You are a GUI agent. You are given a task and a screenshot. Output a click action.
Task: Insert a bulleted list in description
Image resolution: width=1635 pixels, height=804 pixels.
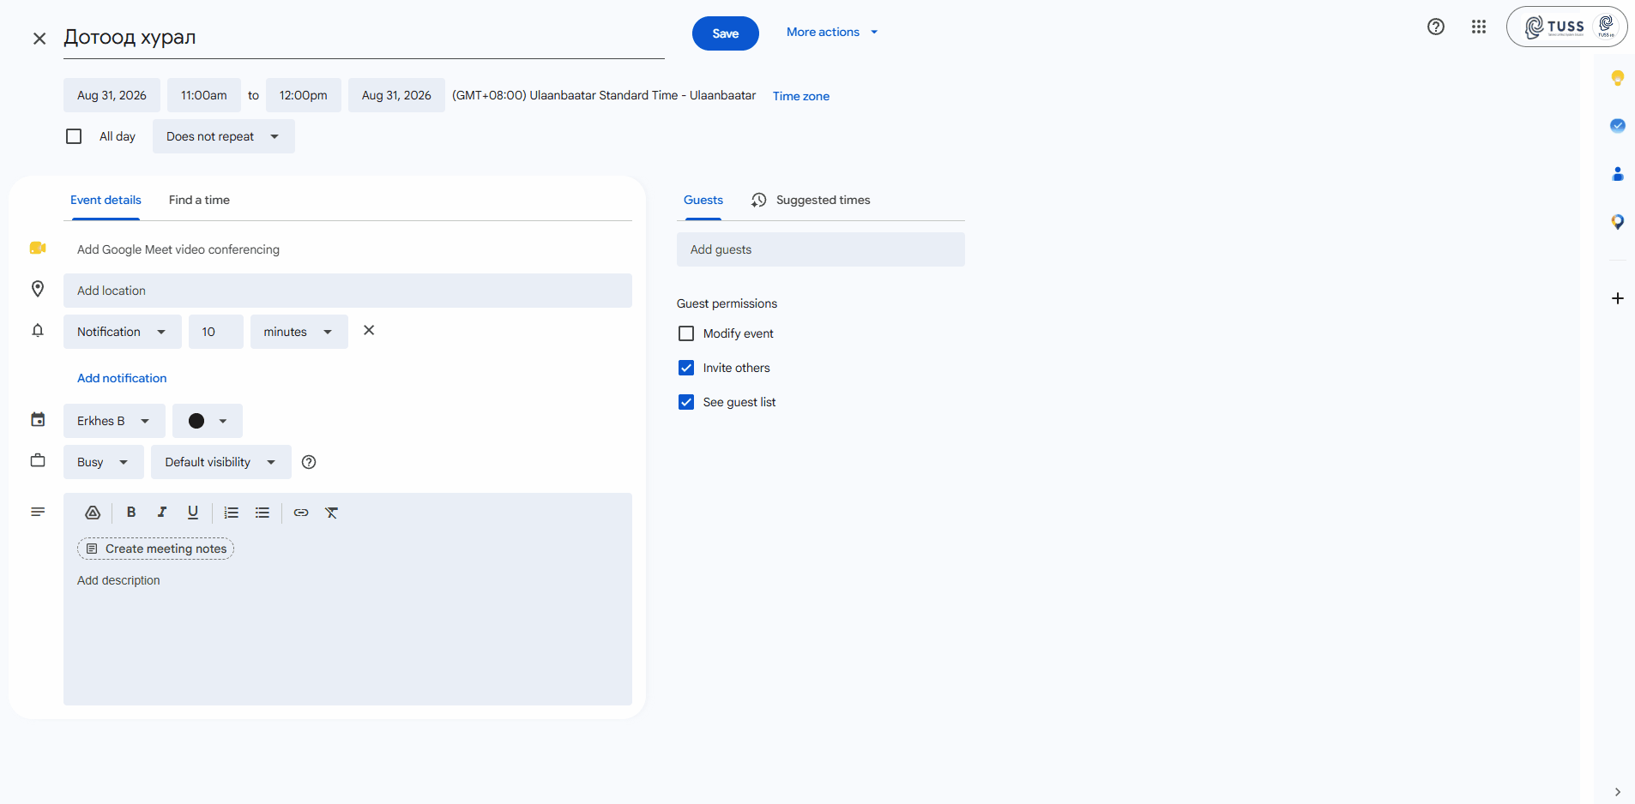pyautogui.click(x=262, y=513)
